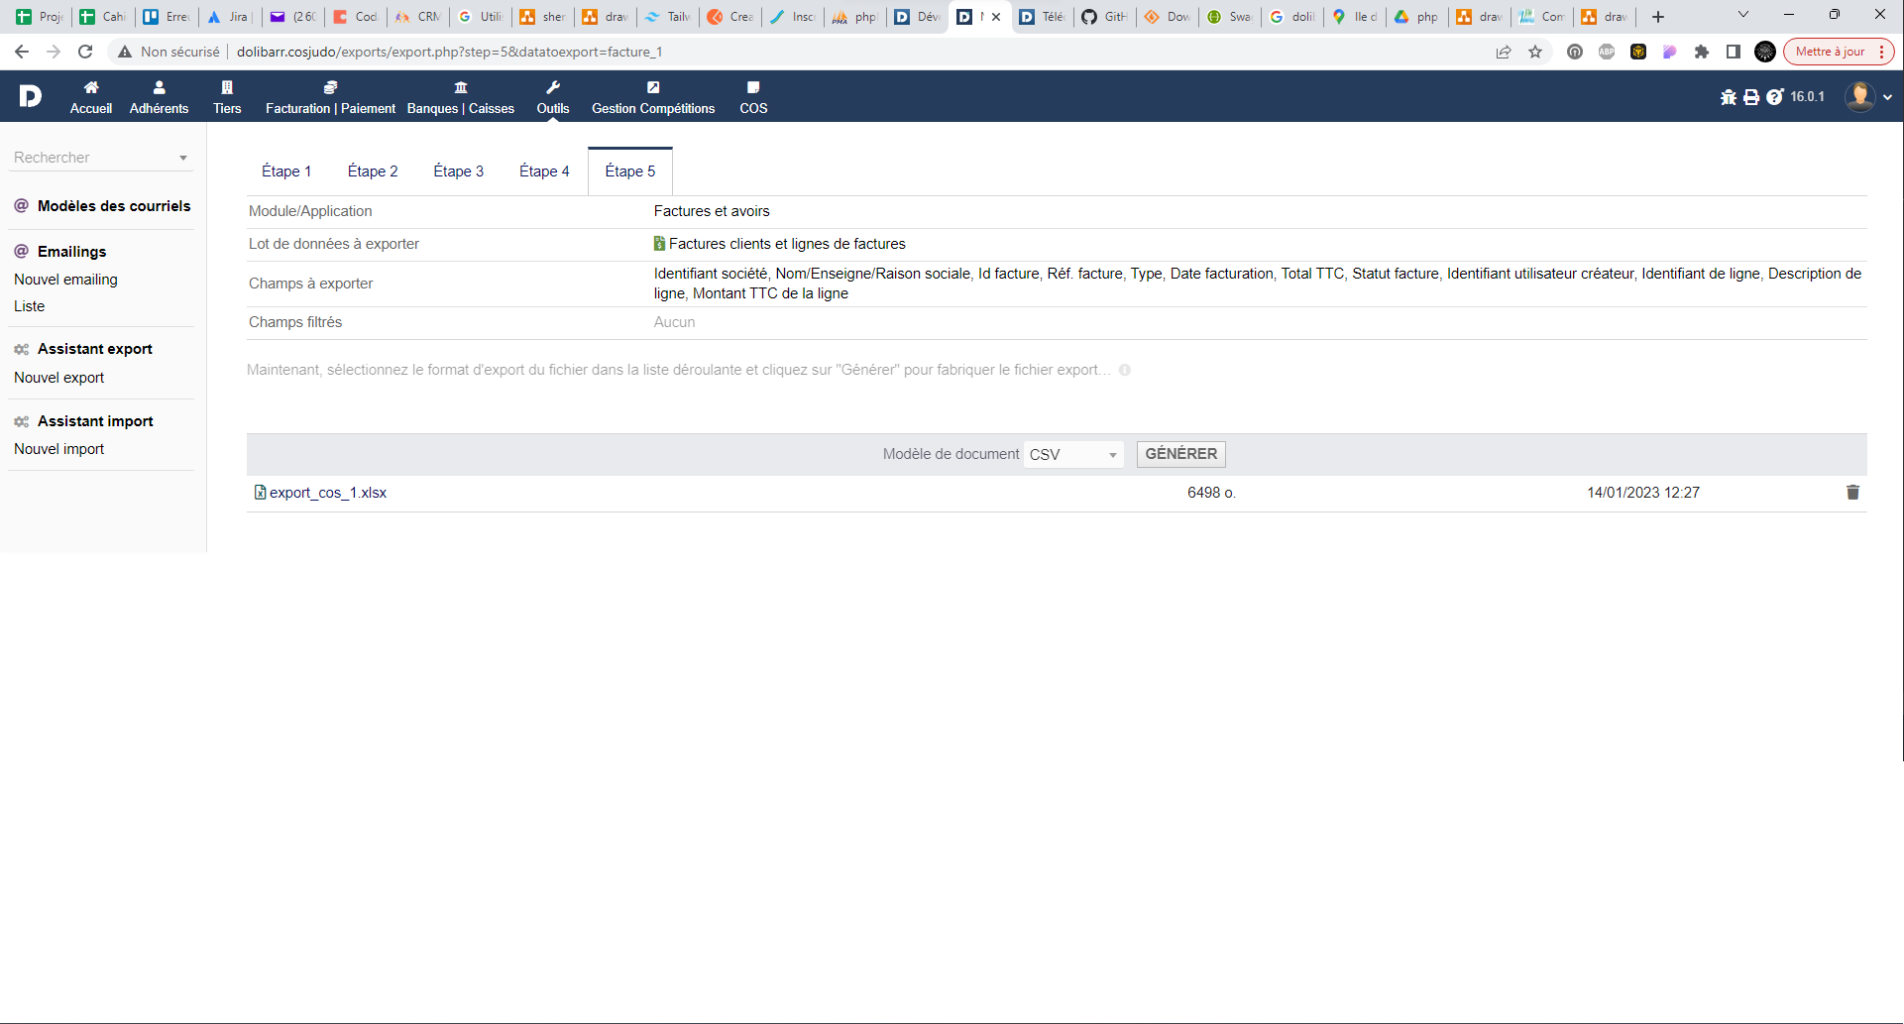The image size is (1904, 1024).
Task: Click the bug tracker icon in top bar
Action: pos(1729,97)
